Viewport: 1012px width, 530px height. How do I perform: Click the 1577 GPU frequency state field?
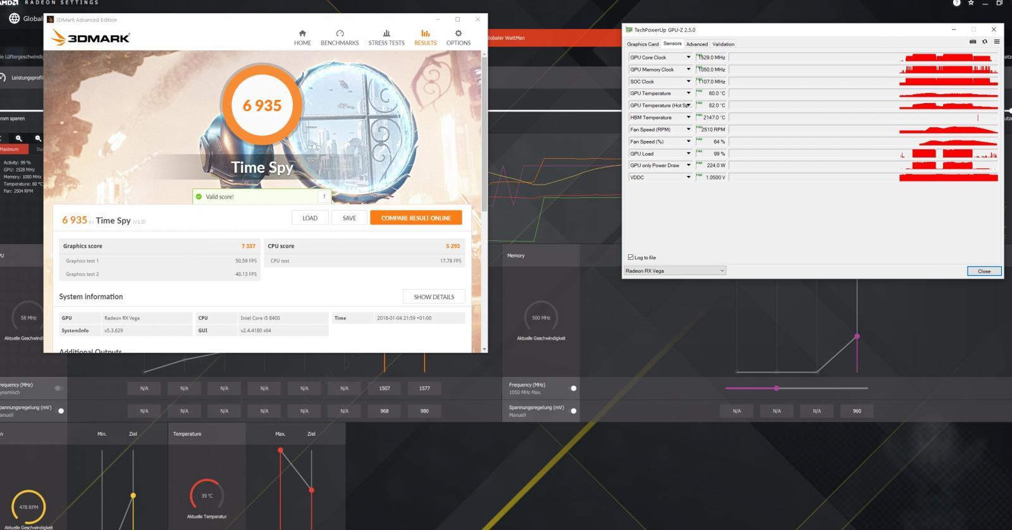424,388
